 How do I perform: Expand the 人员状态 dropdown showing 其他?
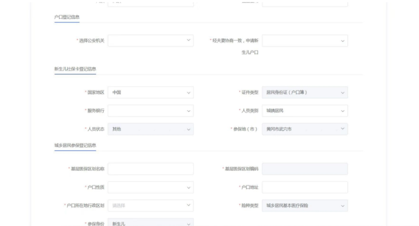pos(150,129)
